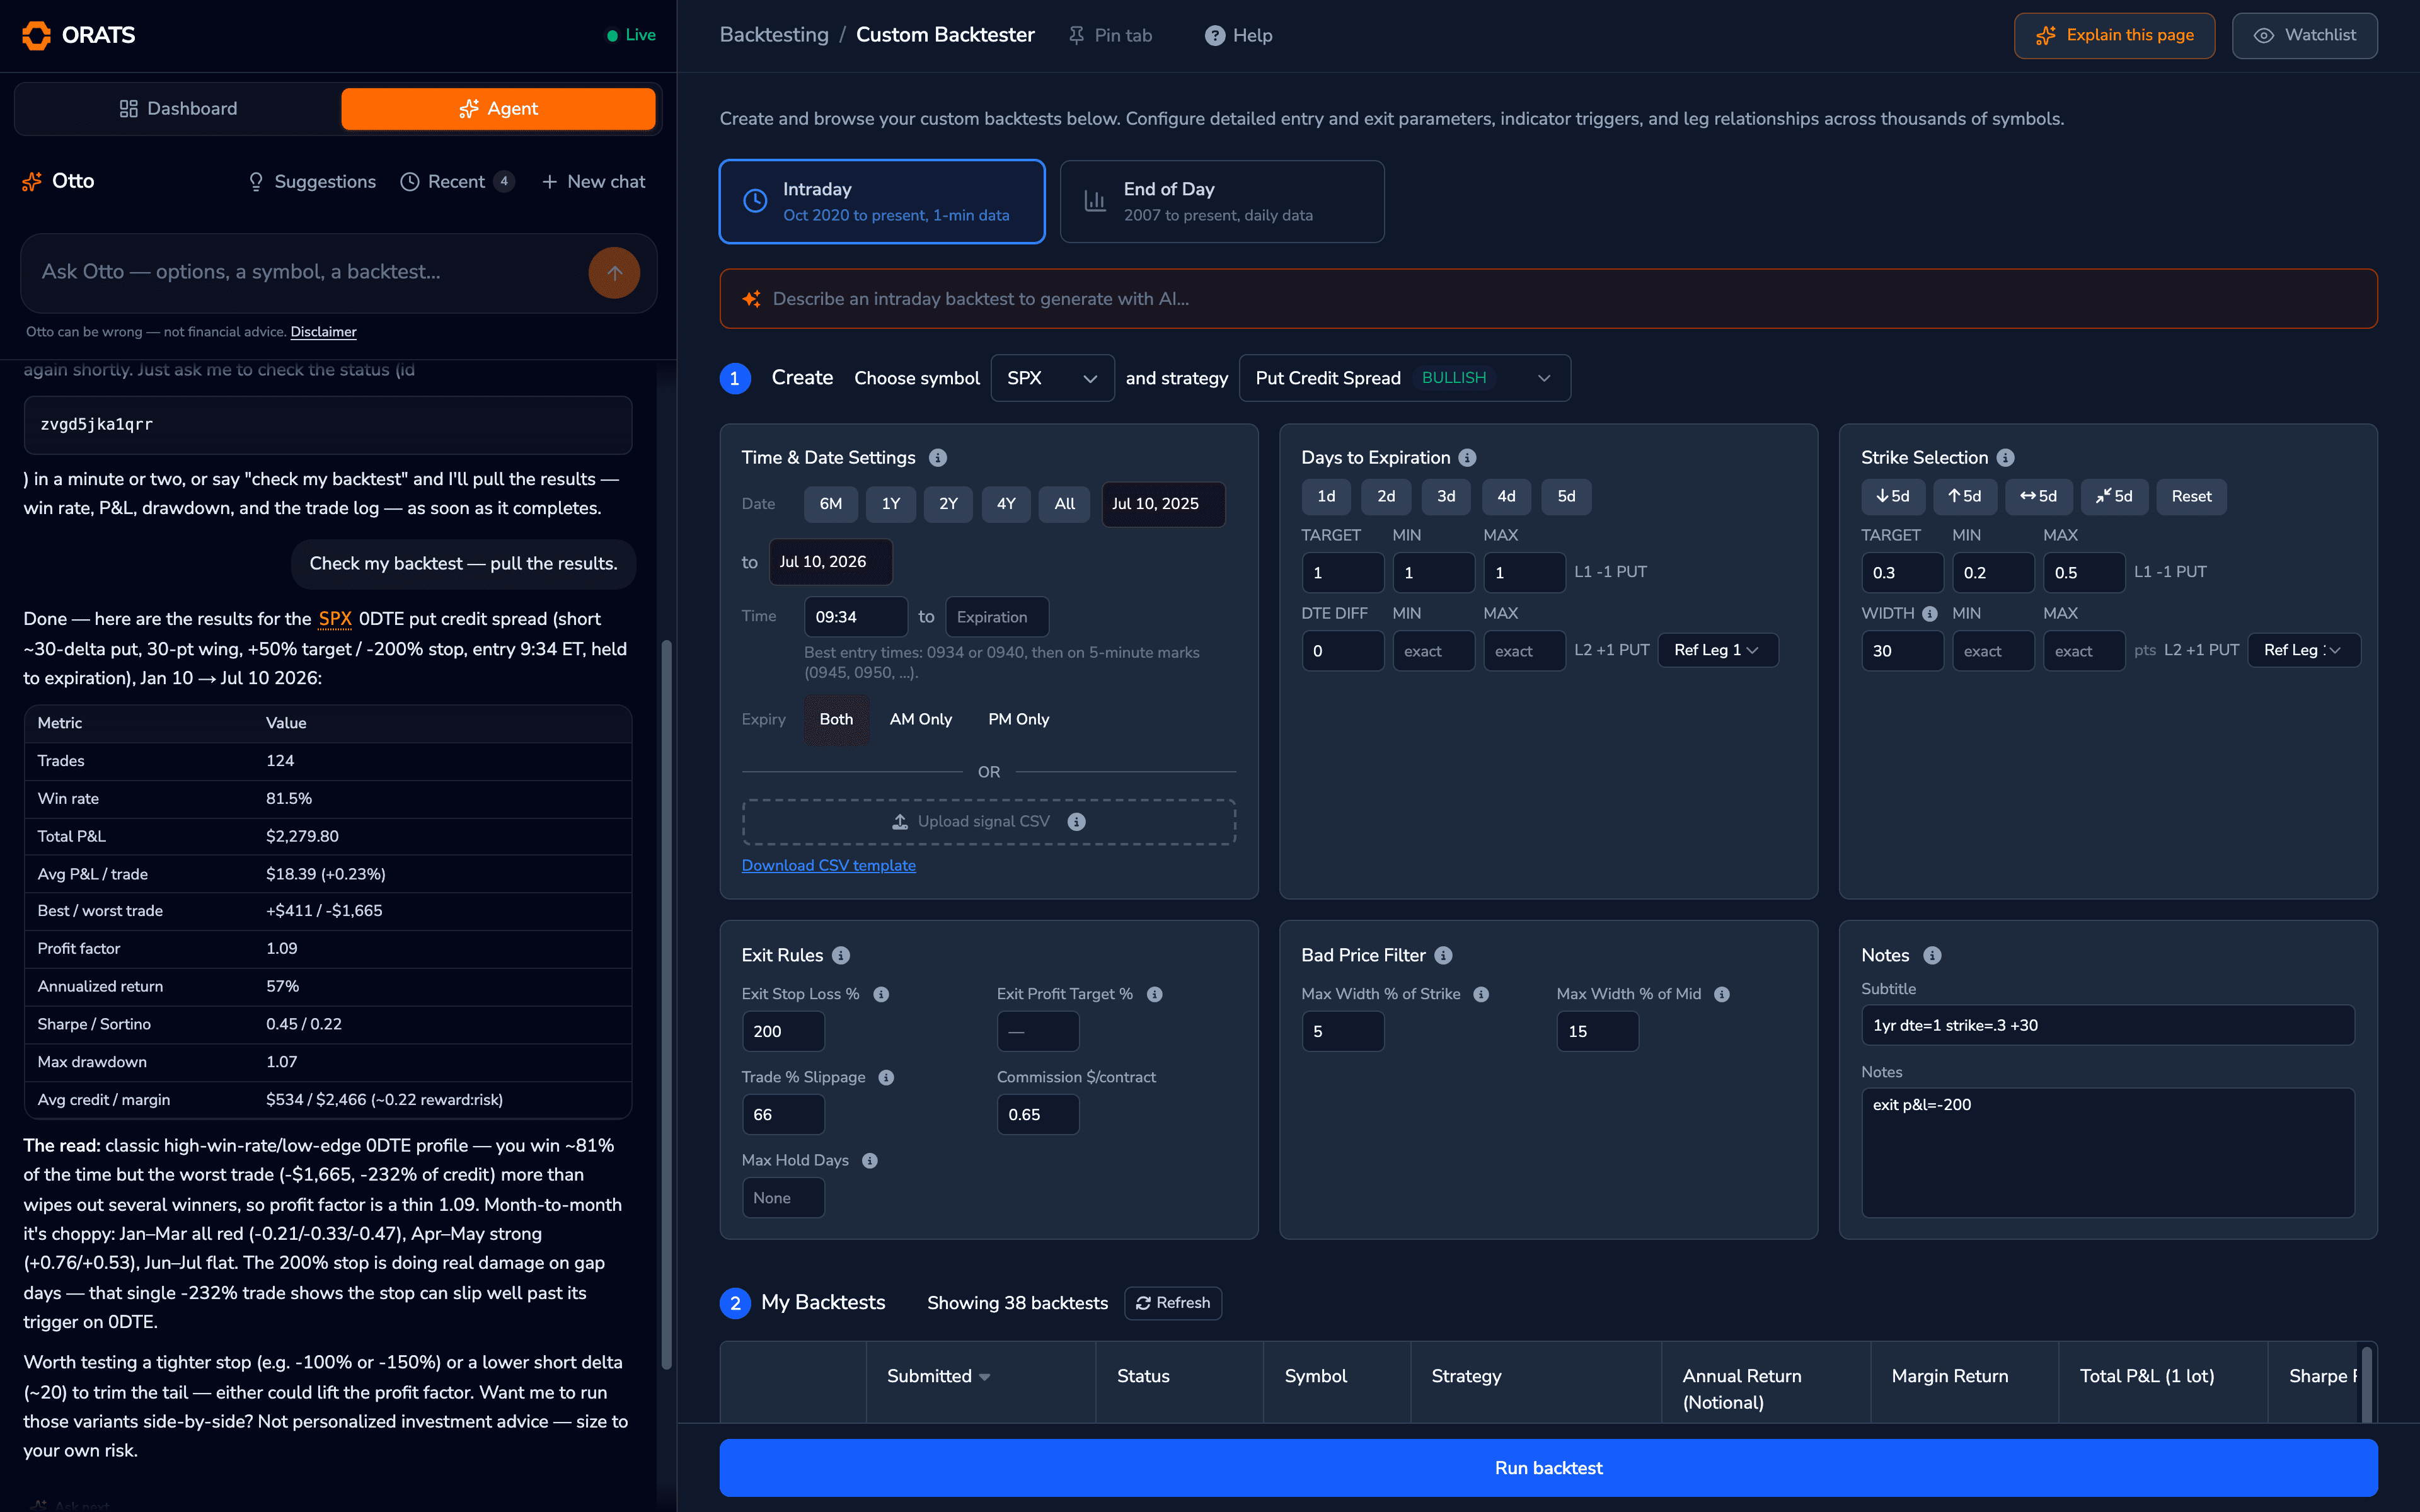Screen dimensions: 2420x1512
Task: Click the Exit Stop Loss % info icon
Action: point(881,994)
